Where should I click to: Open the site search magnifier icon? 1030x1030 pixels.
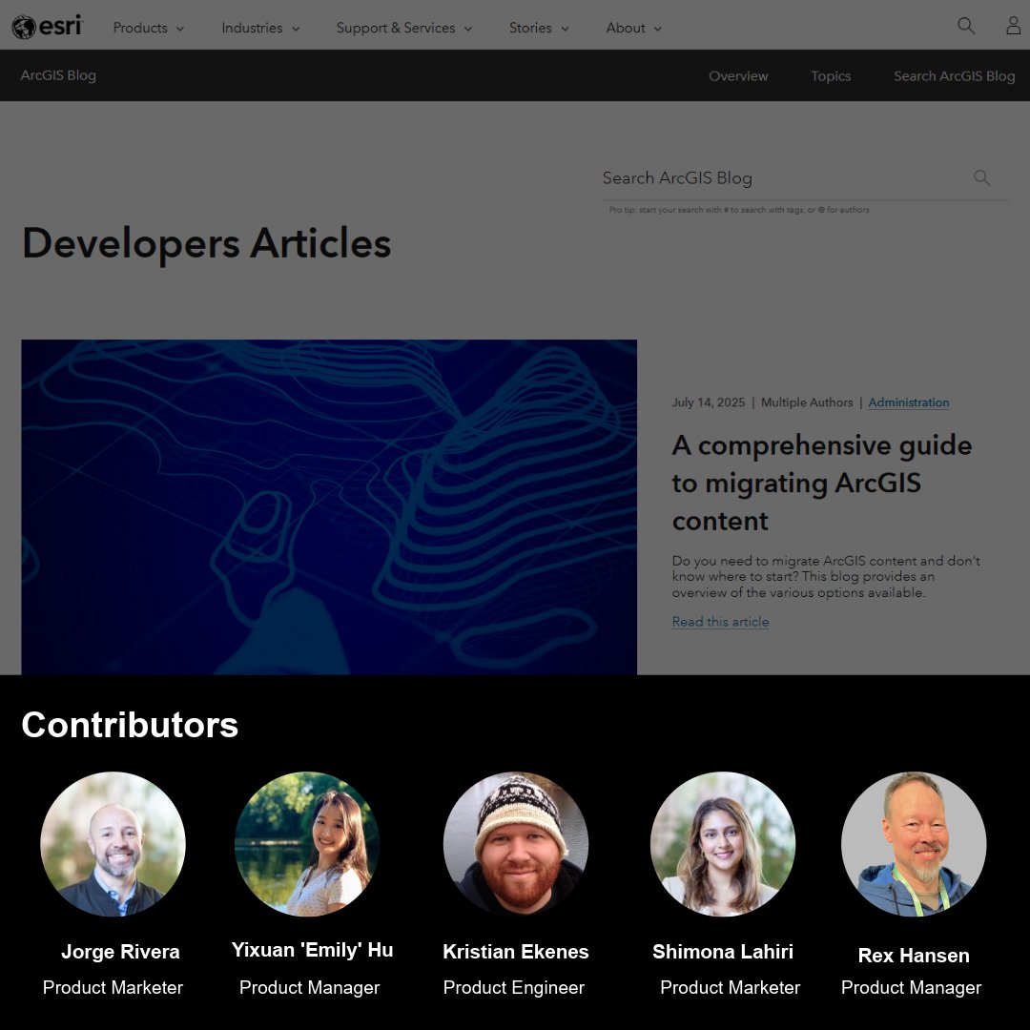click(965, 26)
